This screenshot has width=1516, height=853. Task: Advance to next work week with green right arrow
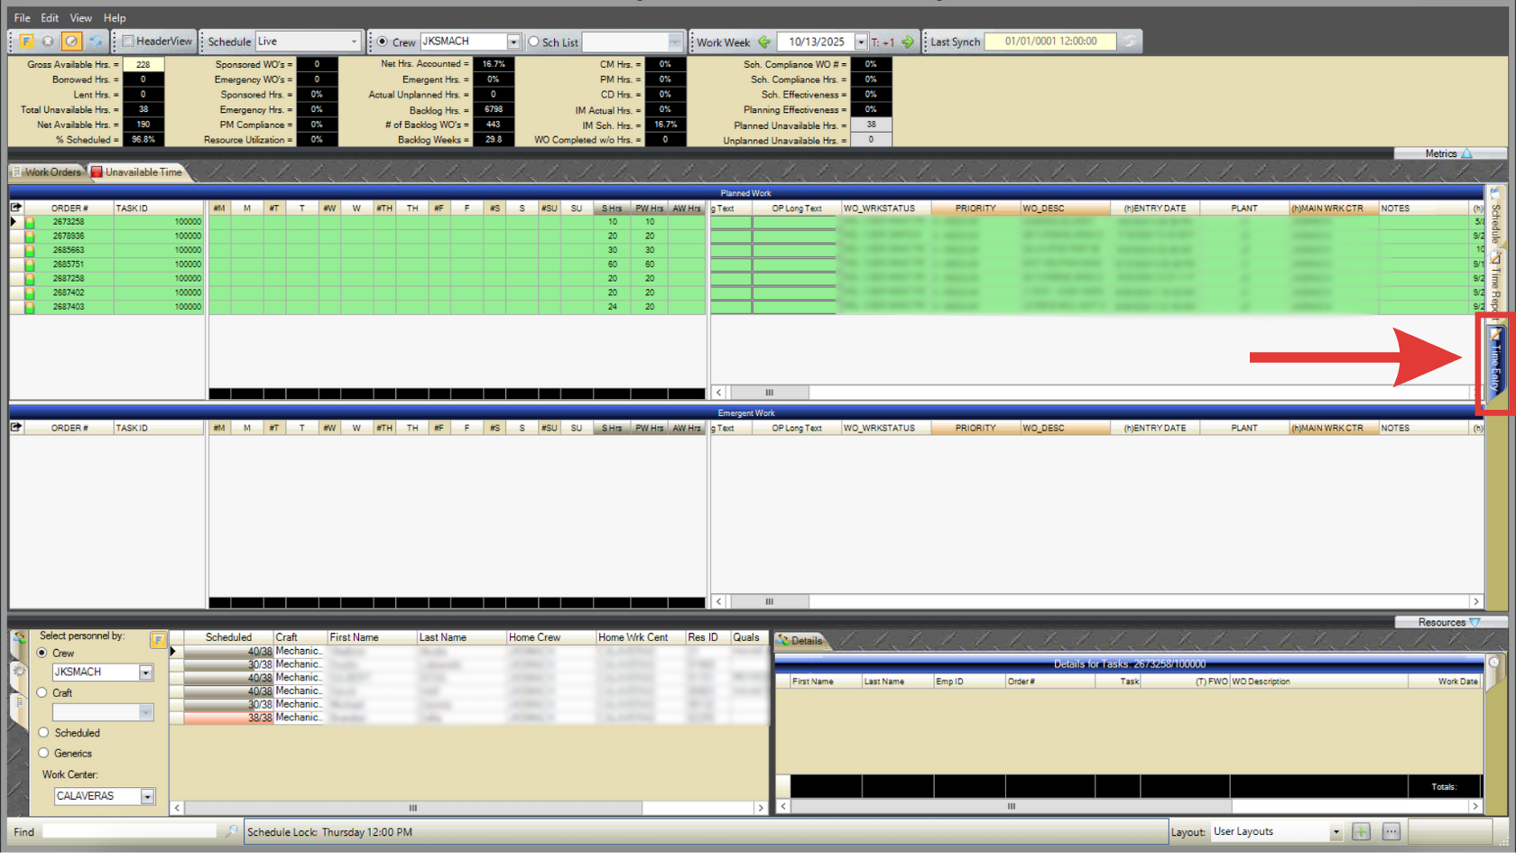(x=908, y=42)
